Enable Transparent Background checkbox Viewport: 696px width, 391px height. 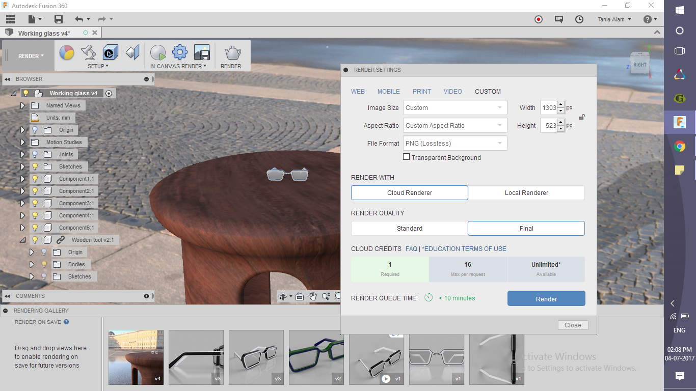pos(406,157)
